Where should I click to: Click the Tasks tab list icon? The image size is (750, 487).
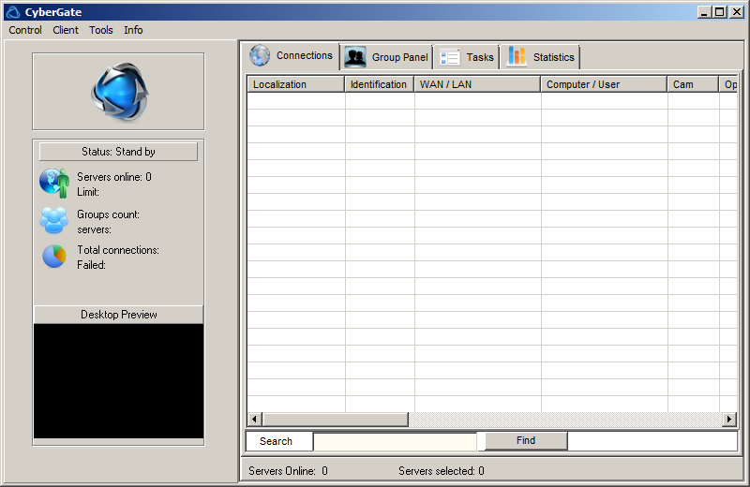(450, 57)
